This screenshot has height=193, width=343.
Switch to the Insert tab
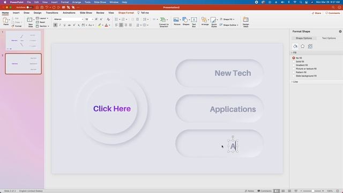pos(16,13)
